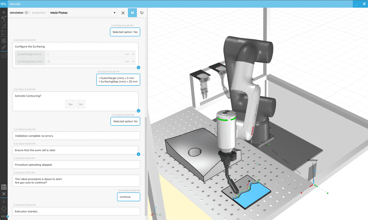Open the 3D scene cube icon in sidebar
Screen dimensions: 368x220
point(4,12)
